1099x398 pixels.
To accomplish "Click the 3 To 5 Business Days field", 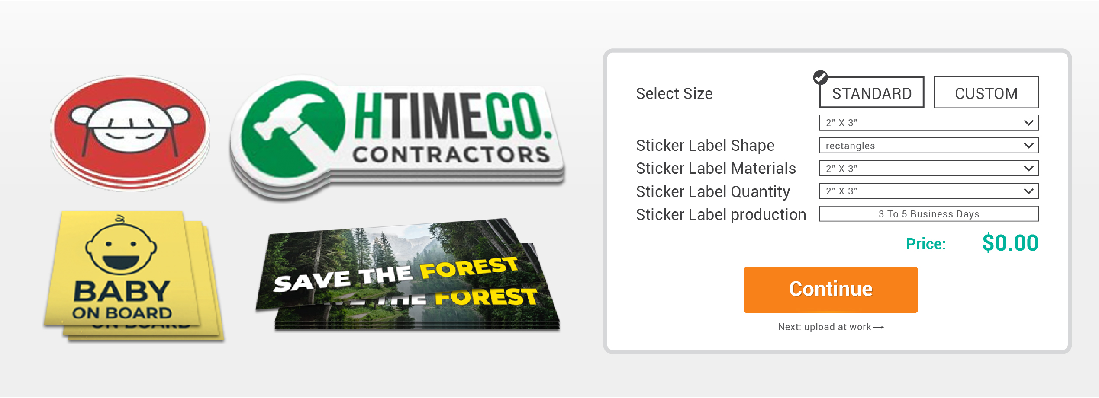I will (x=929, y=214).
